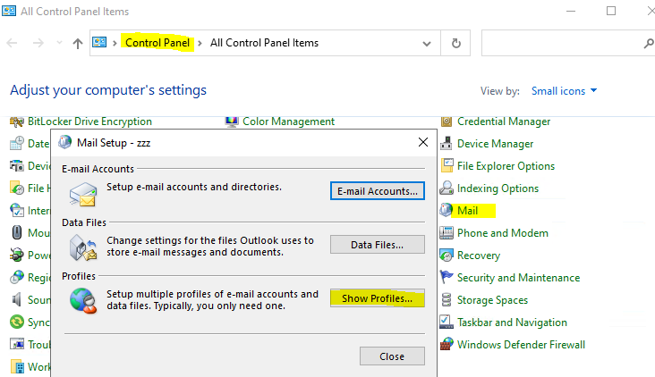
Task: Click the Power Options icon
Action: point(17,255)
